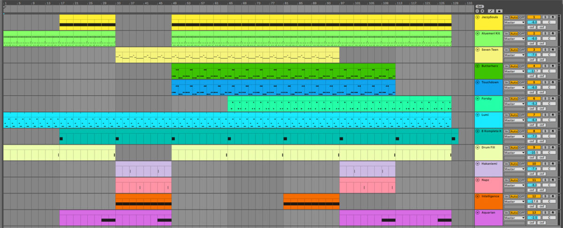Toggle the unfold/optimize arrangement height icon
The width and height of the screenshot is (563, 228).
pos(491,11)
